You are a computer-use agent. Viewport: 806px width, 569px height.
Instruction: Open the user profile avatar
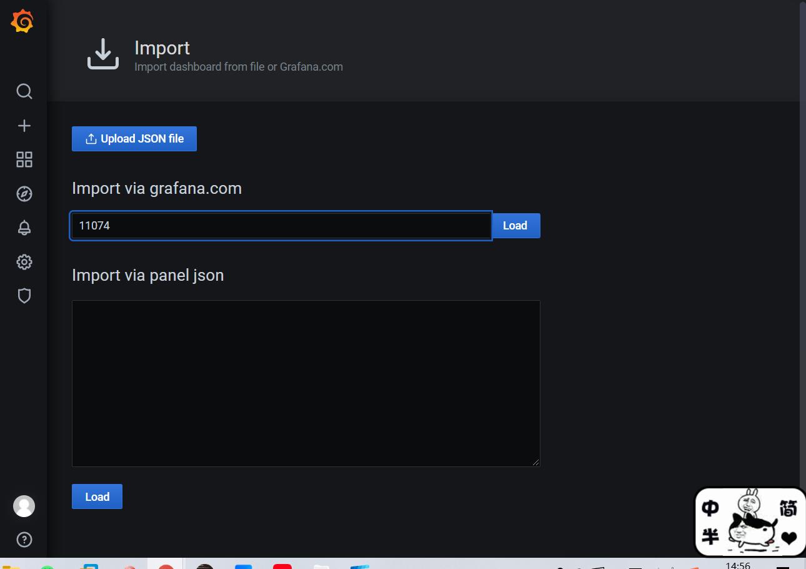[x=24, y=506]
